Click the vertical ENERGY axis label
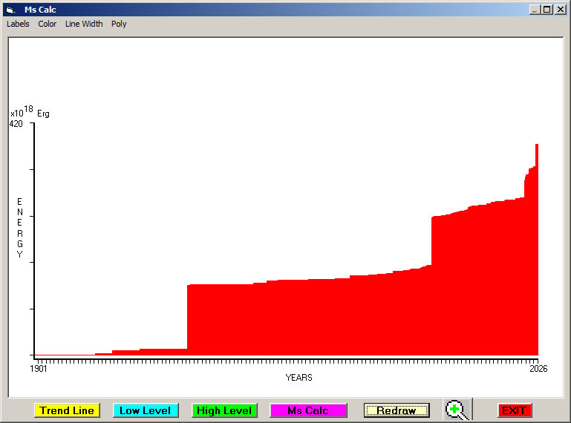The height and width of the screenshot is (423, 571). (x=20, y=228)
